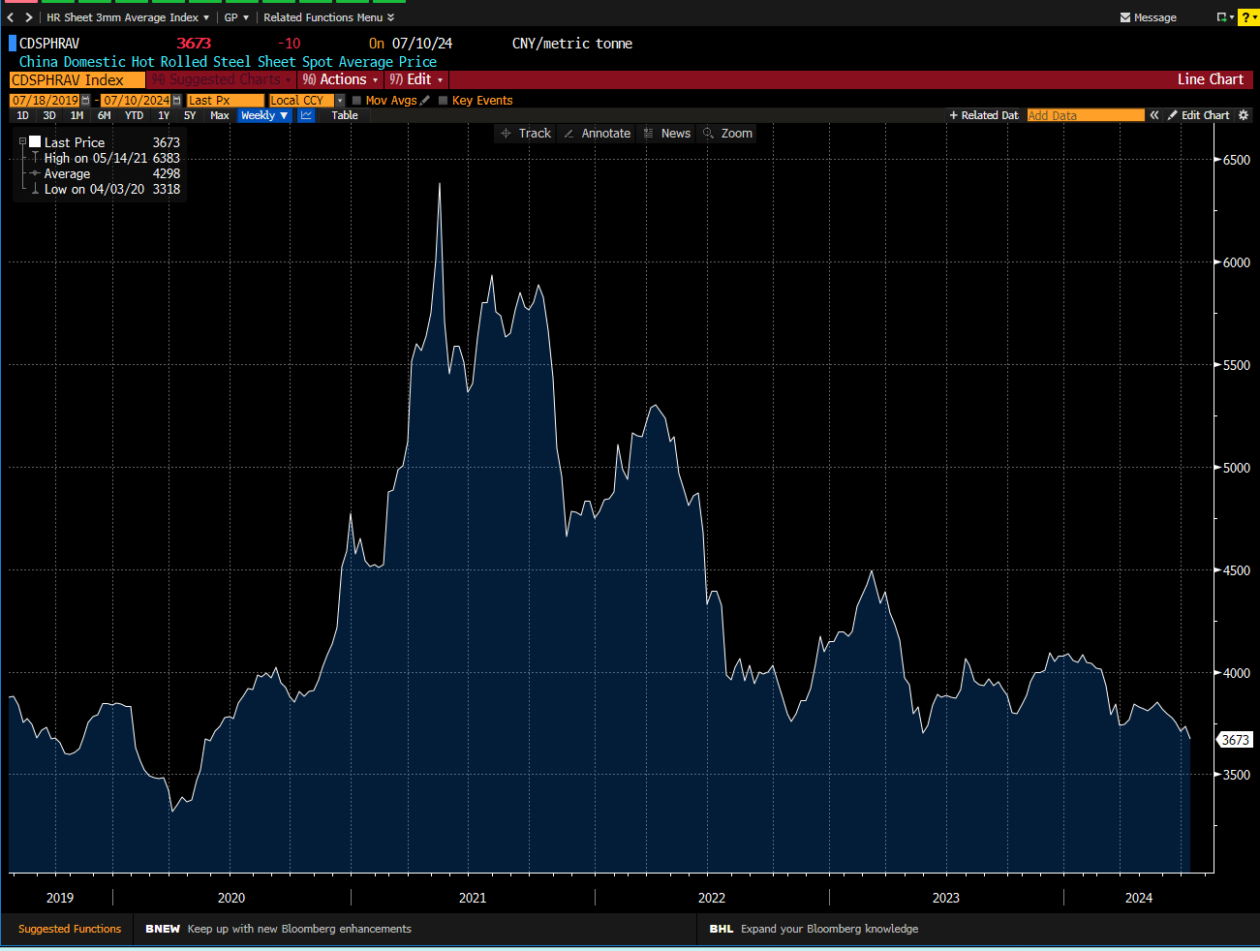
Task: Click the Last Price white series swatch
Action: pyautogui.click(x=35, y=142)
